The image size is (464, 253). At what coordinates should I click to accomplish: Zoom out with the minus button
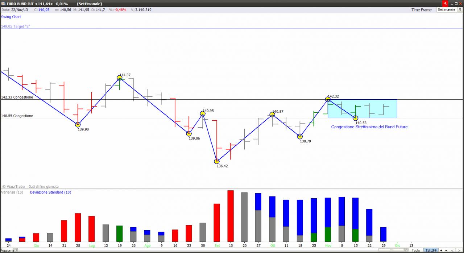tap(446, 250)
